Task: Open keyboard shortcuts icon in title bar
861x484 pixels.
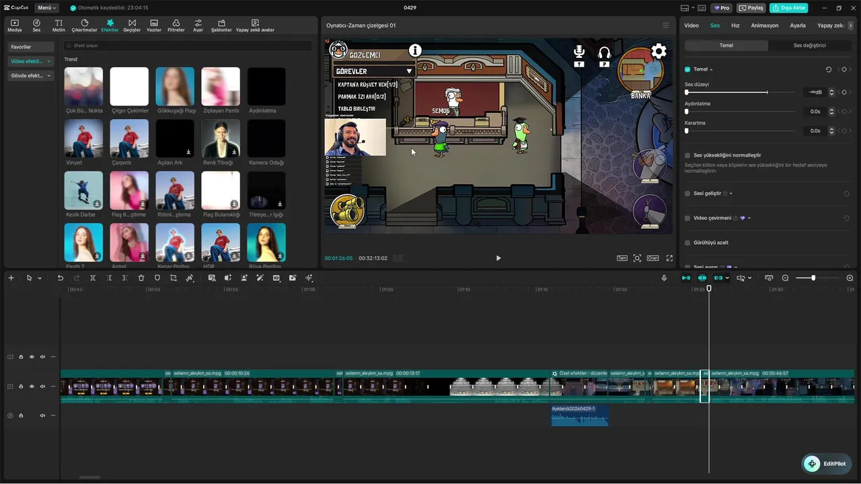Action: (x=702, y=8)
